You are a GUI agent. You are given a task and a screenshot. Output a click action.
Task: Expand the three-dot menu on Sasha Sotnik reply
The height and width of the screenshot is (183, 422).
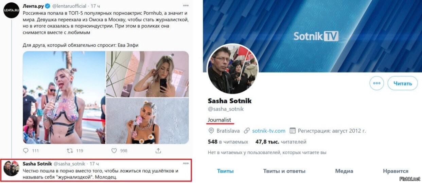click(x=186, y=163)
